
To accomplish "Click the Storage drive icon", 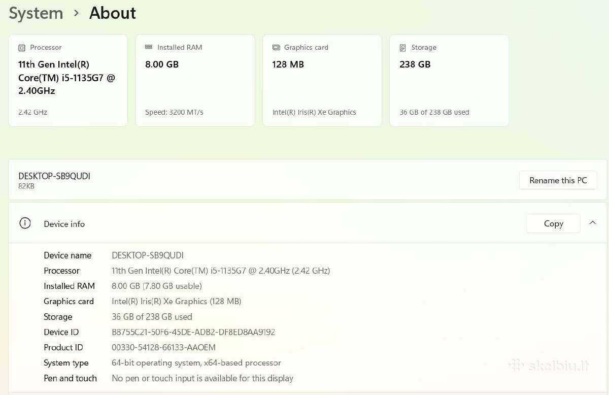I will coord(403,48).
